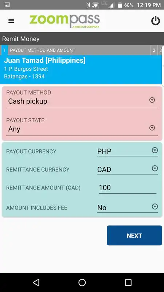
Task: Open the hamburger menu
Action: point(11,21)
